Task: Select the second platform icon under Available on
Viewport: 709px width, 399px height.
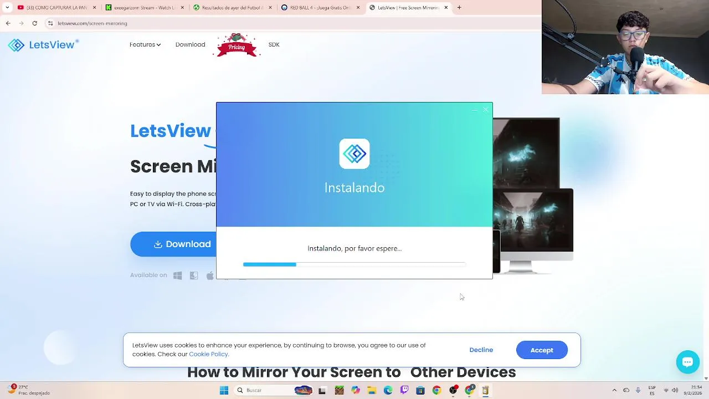Action: point(194,275)
